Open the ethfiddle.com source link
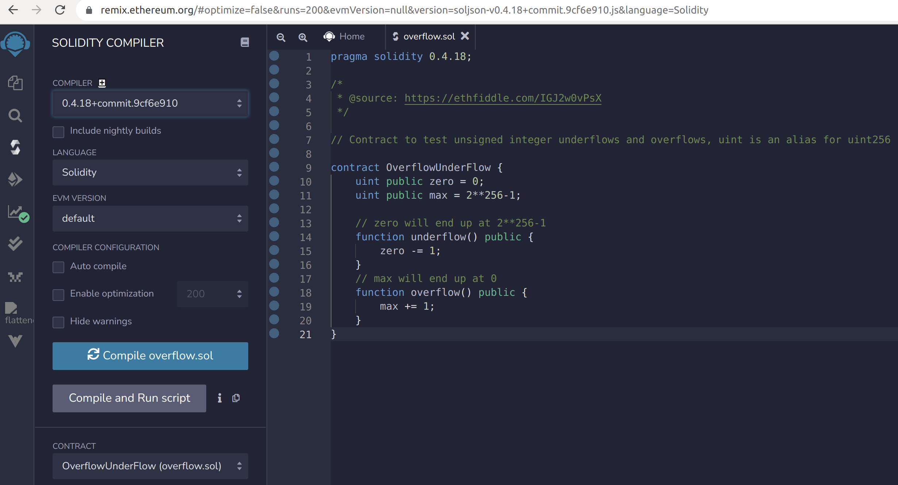This screenshot has height=485, width=898. pos(503,98)
